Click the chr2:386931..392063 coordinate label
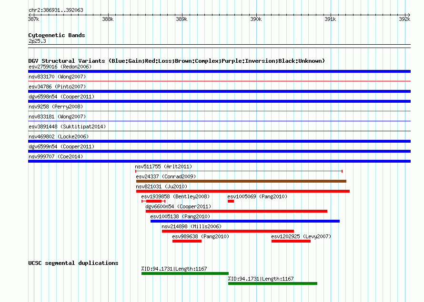Viewport: 424px width, 302px height. point(56,10)
